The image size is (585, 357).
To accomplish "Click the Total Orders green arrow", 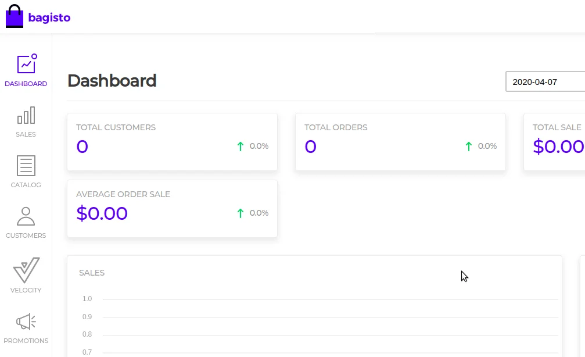I will pos(469,147).
